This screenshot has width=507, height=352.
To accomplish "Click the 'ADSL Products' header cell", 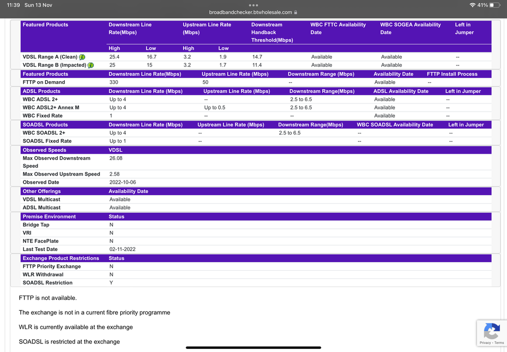I will (x=42, y=91).
